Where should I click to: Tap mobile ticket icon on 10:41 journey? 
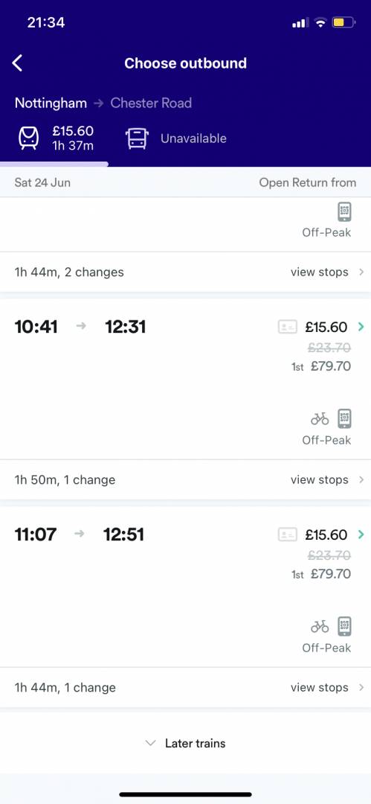click(345, 419)
